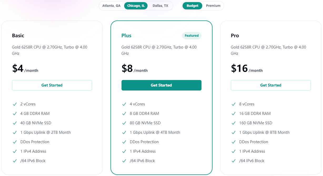
Task: Click the checkmark beside Plus /64 IPv6 Block
Action: (x=124, y=161)
